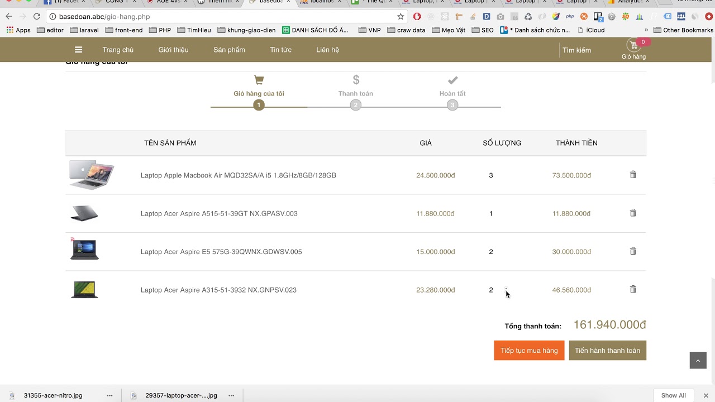The width and height of the screenshot is (715, 402).
Task: Open the Tin tức menu item
Action: (280, 50)
